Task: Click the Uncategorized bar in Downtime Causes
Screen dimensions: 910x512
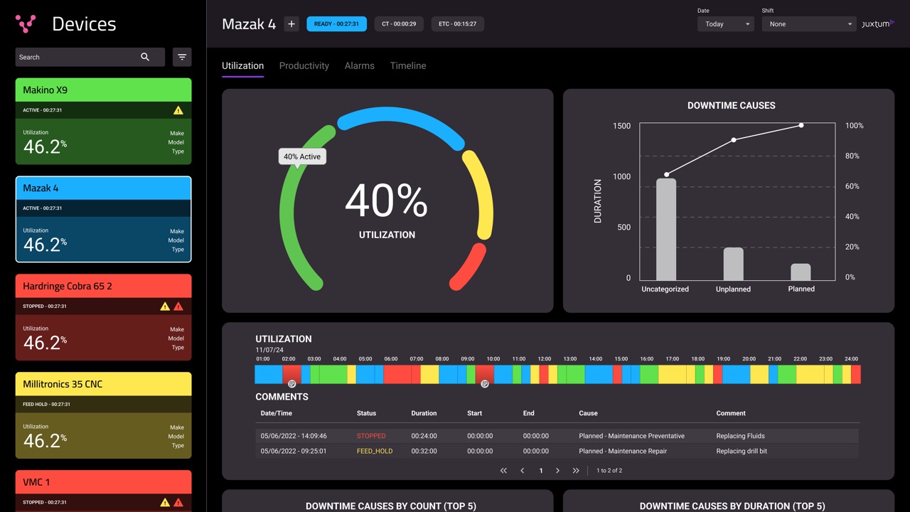Action: point(666,229)
